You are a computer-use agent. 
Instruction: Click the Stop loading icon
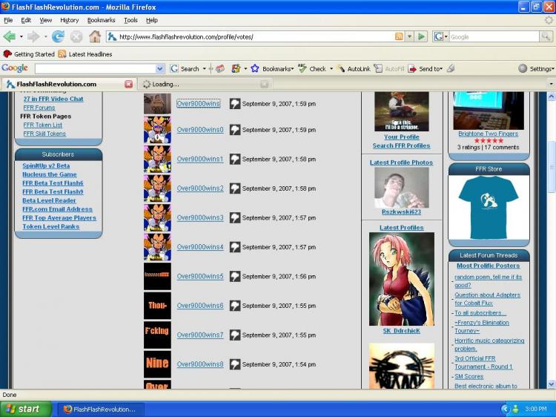tap(76, 36)
